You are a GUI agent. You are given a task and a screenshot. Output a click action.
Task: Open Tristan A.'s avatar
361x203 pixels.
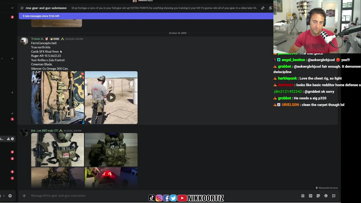[x=24, y=41]
